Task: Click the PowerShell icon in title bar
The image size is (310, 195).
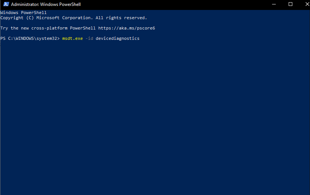Action: (x=6, y=4)
